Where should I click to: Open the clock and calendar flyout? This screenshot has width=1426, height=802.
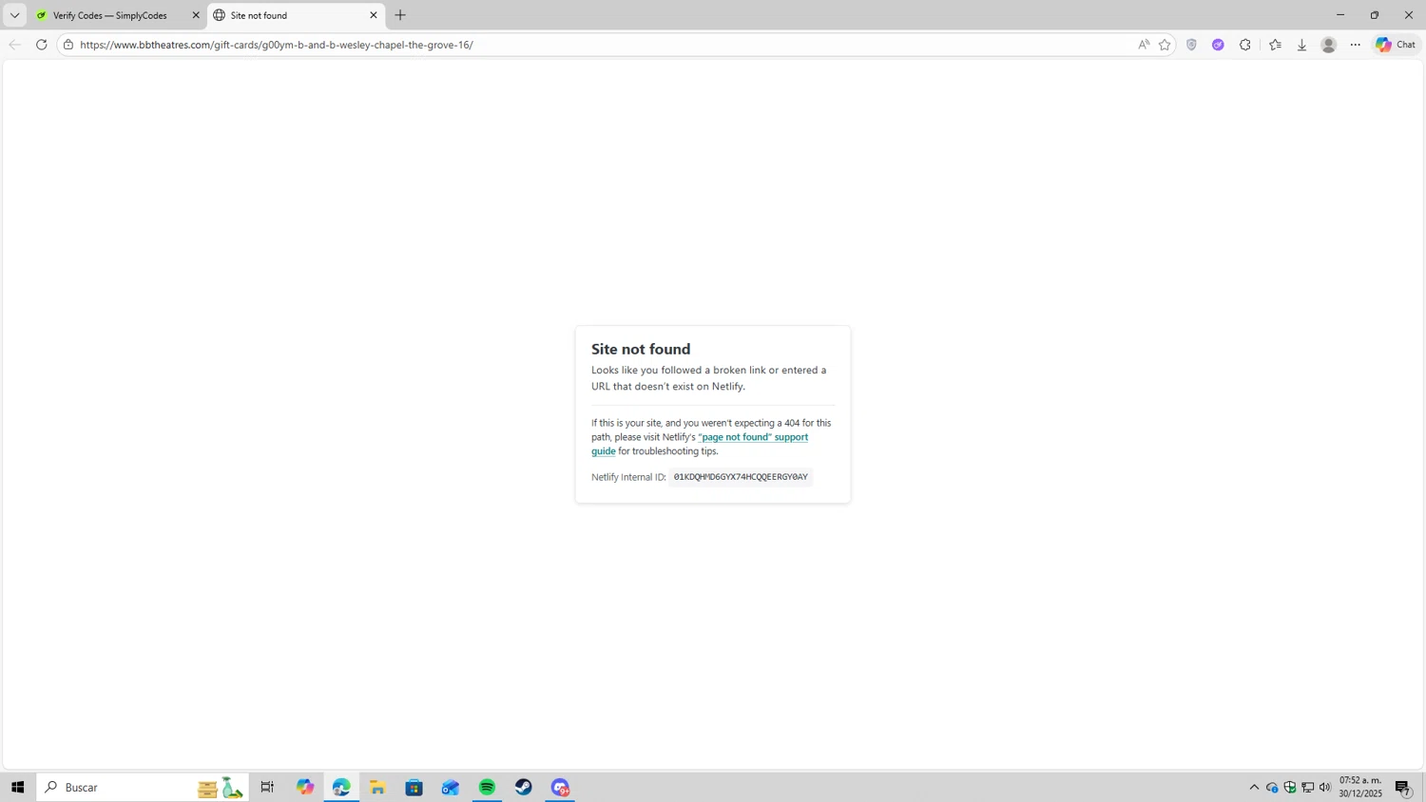(1360, 787)
